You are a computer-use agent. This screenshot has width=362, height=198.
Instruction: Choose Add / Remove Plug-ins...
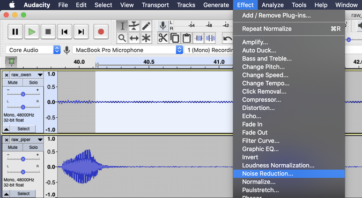(x=289, y=16)
